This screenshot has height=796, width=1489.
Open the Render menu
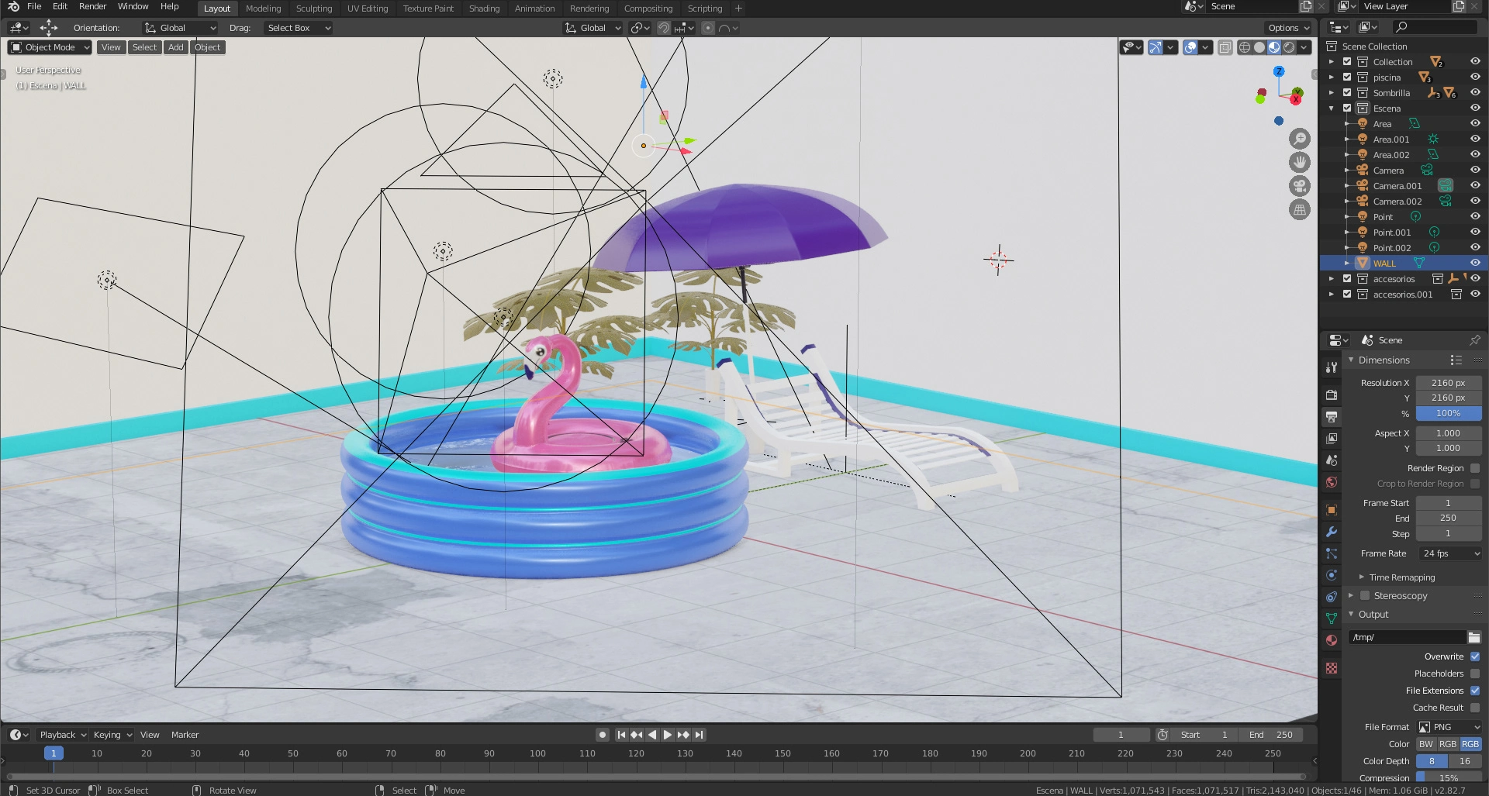pos(92,7)
